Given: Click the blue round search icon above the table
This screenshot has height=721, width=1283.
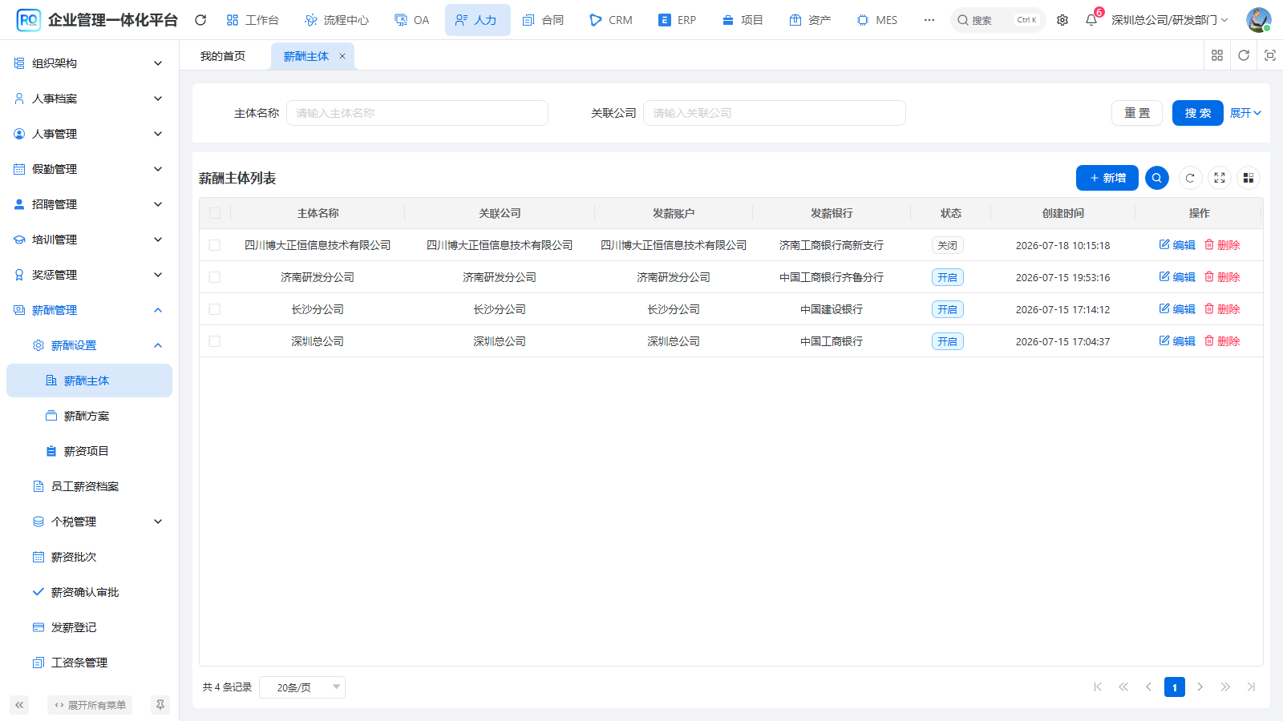Looking at the screenshot, I should pos(1157,178).
